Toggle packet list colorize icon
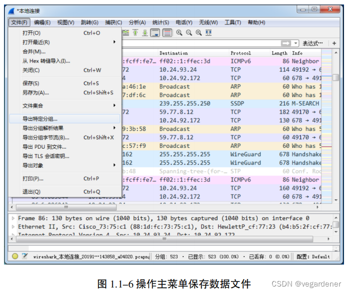Viewport: 349px width, 293px height. (x=167, y=33)
